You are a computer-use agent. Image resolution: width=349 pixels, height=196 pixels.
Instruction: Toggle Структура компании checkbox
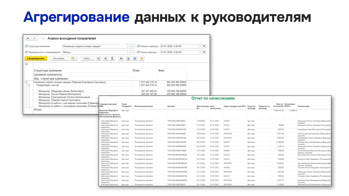point(26,46)
